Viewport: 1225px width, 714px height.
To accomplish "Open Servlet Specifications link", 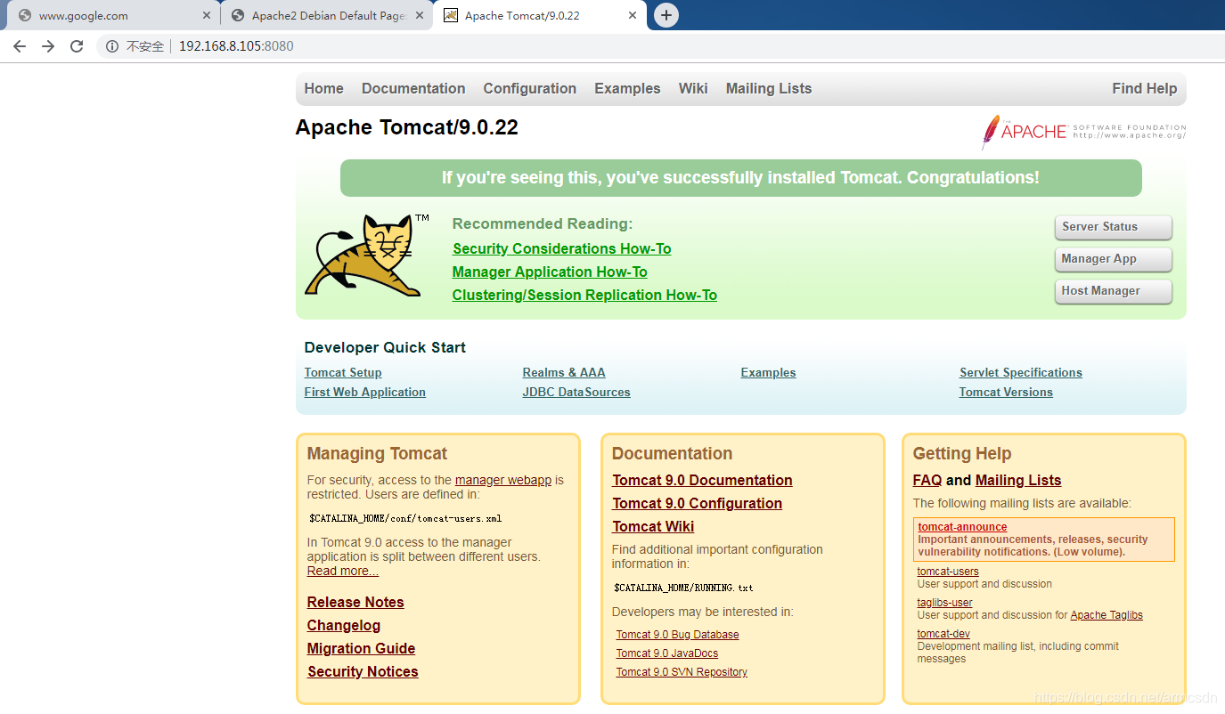I will point(1021,372).
